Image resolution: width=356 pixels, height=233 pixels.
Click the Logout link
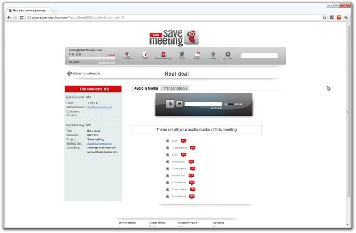111,54
